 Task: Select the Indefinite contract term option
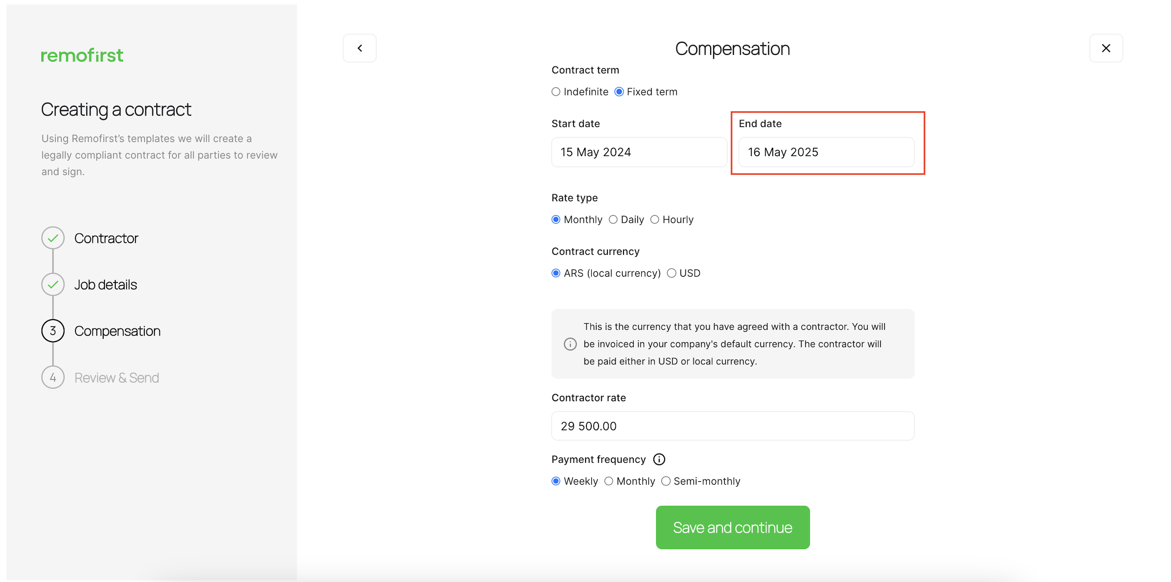tap(556, 92)
